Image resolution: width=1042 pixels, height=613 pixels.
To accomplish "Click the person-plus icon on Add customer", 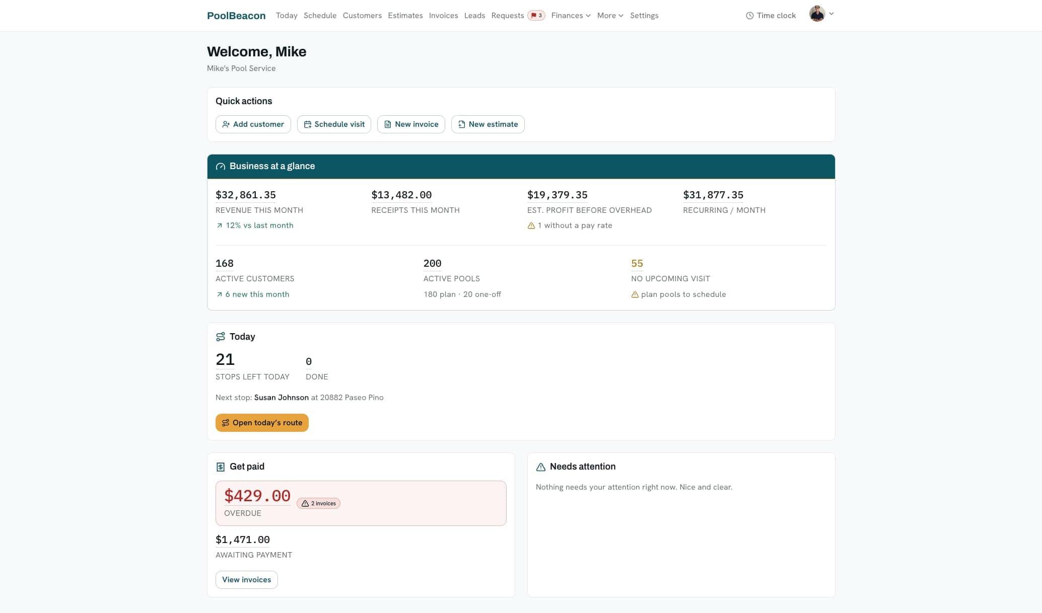I will coord(226,124).
